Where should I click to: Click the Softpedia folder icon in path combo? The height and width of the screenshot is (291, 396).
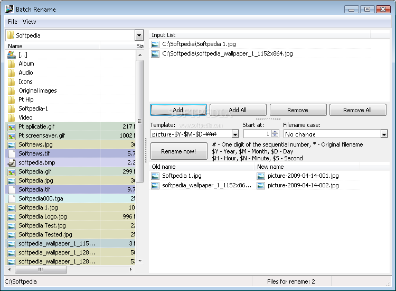(x=11, y=35)
